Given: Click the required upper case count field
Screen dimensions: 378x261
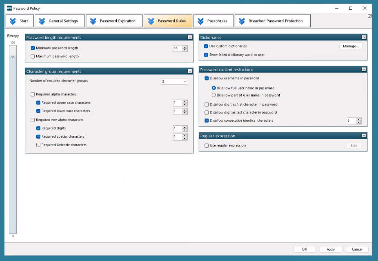Looking at the screenshot, I should [178, 103].
